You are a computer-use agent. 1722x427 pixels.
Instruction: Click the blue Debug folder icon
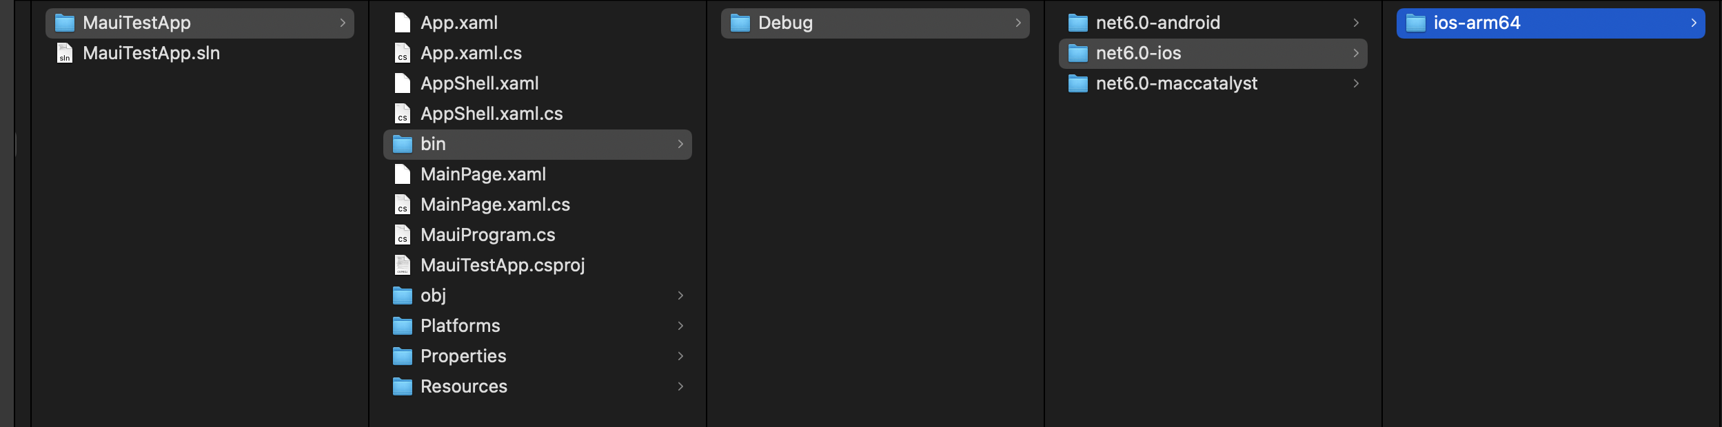740,22
